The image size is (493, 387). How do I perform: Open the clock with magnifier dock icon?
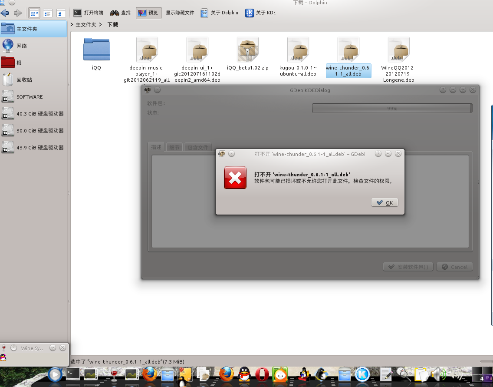point(403,374)
